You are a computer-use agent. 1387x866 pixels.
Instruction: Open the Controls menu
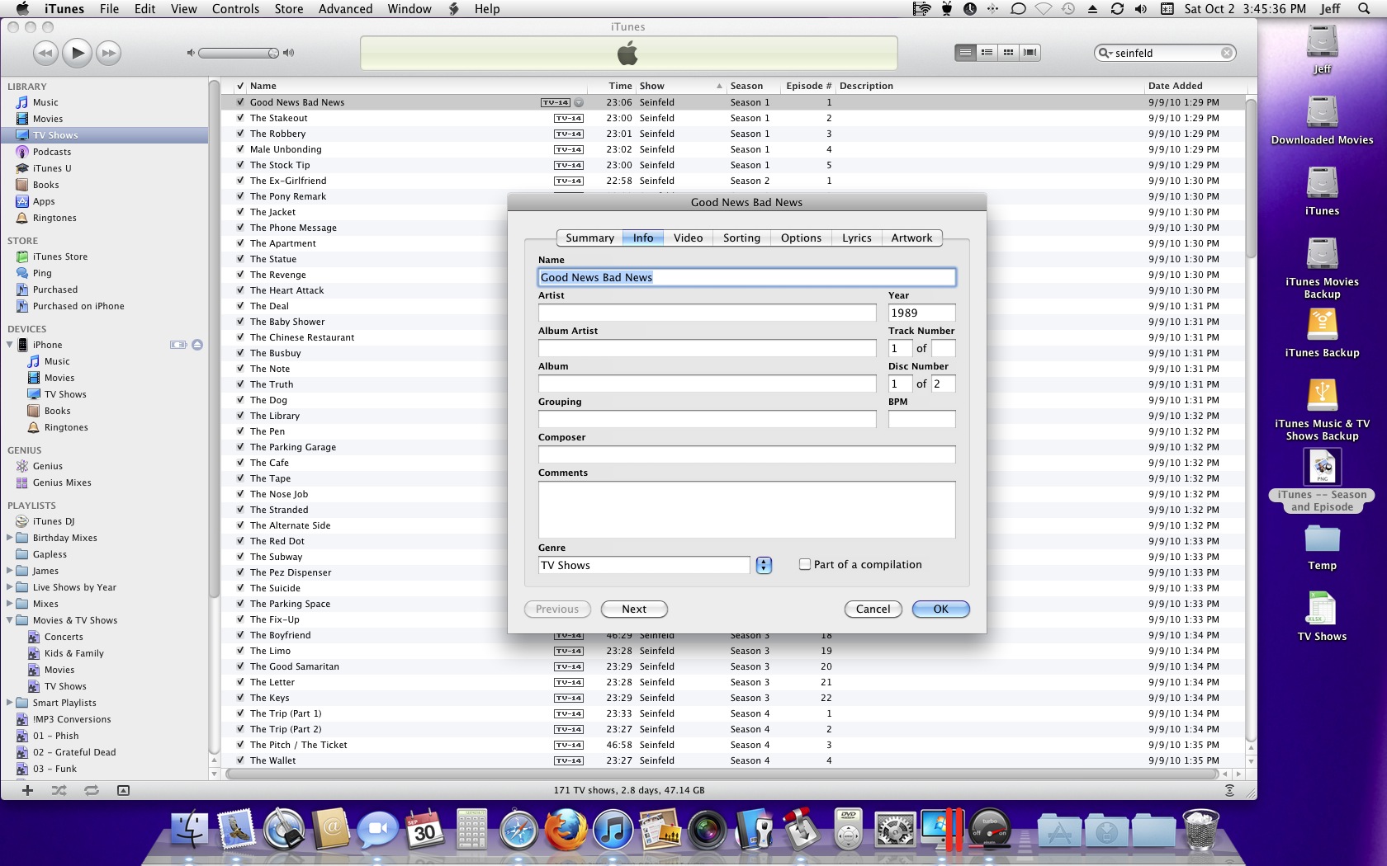pos(236,9)
